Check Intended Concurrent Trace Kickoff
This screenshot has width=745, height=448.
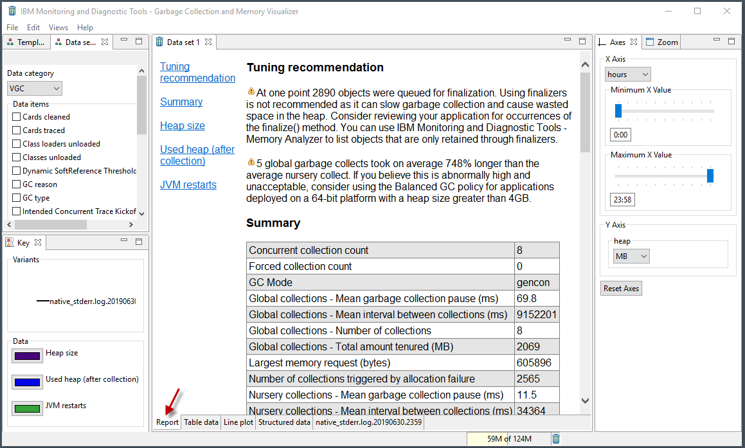(x=17, y=211)
